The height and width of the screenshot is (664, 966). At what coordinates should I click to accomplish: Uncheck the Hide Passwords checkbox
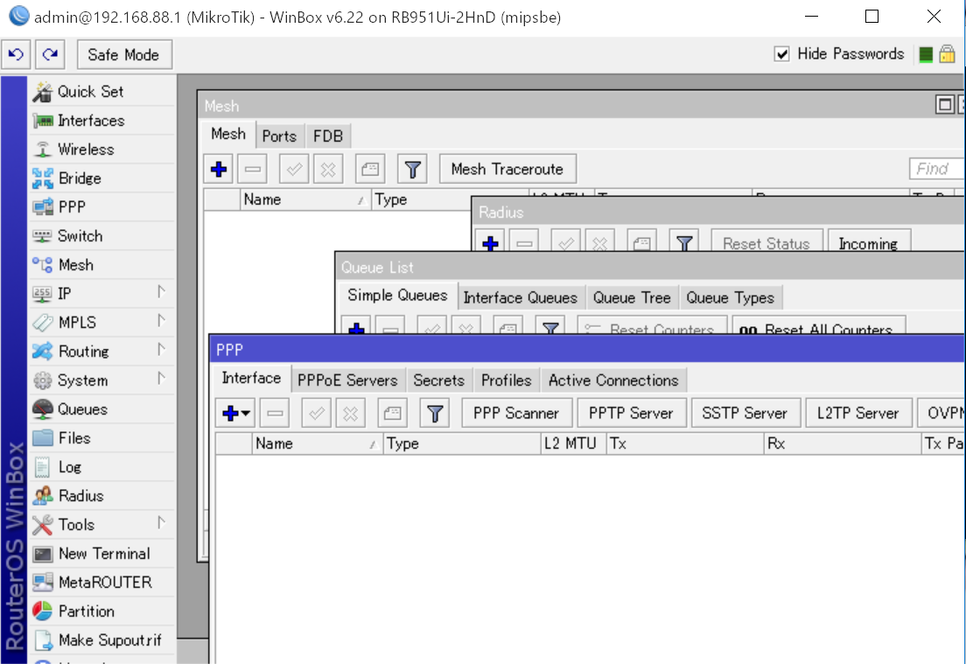[781, 54]
